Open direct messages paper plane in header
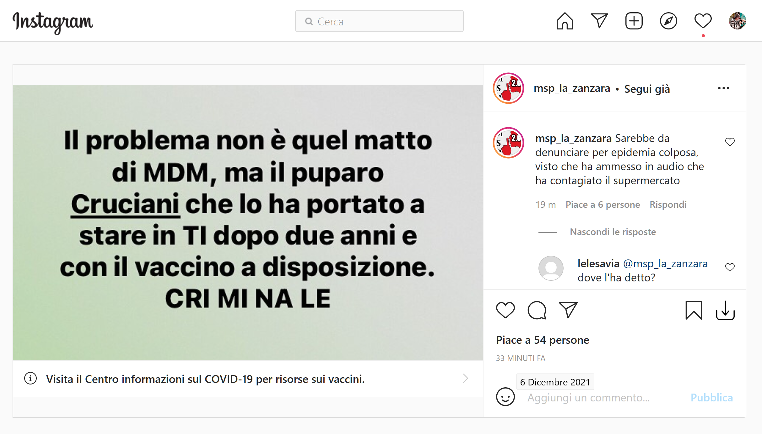 pos(599,21)
